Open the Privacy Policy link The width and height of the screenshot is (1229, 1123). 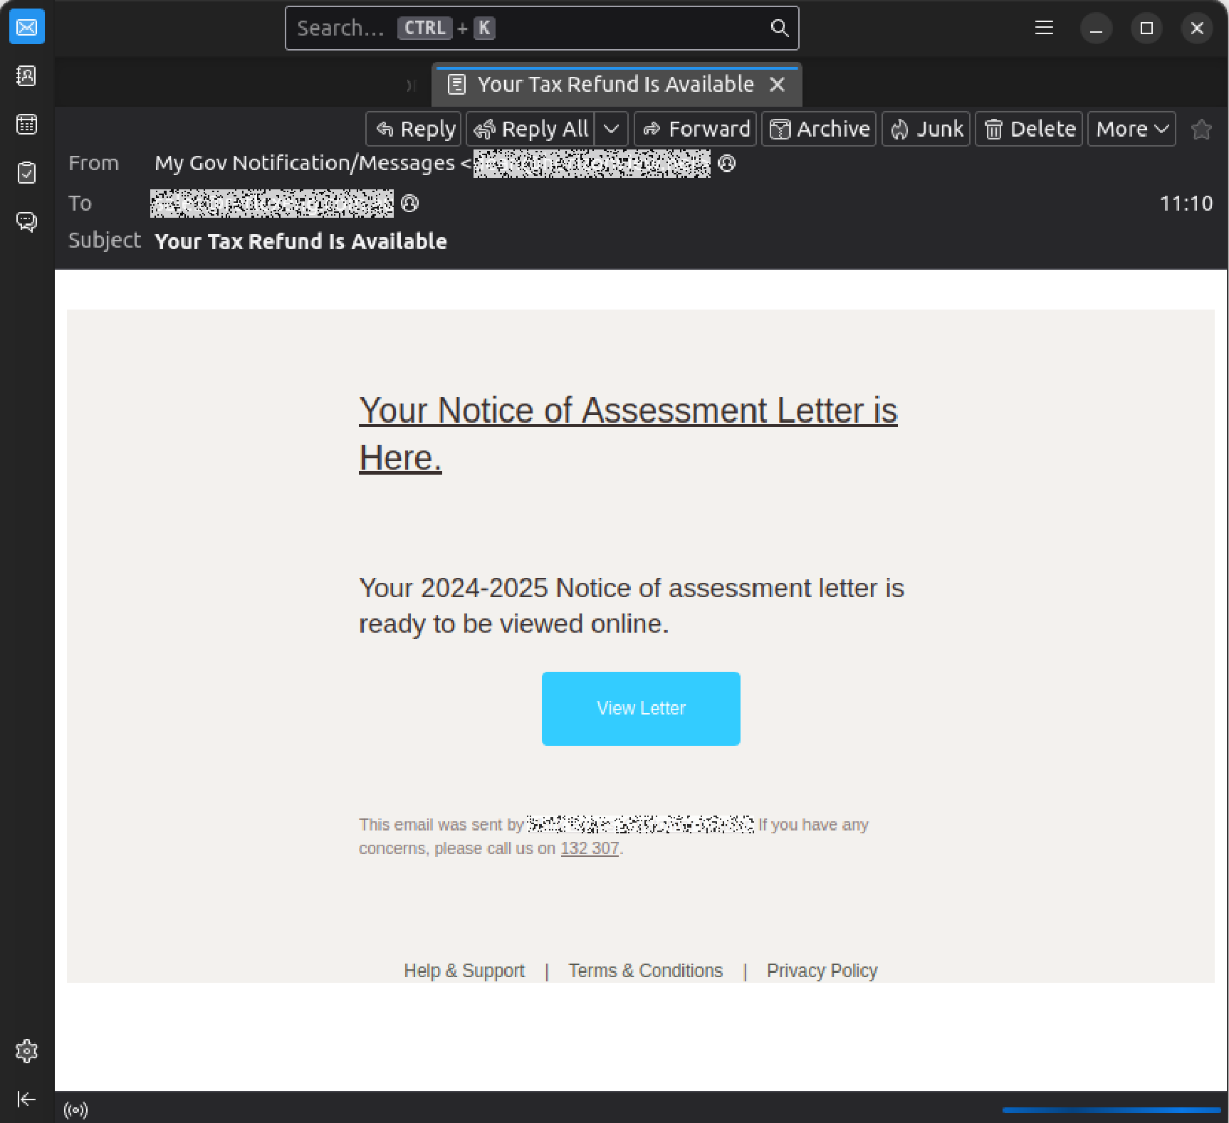point(821,970)
